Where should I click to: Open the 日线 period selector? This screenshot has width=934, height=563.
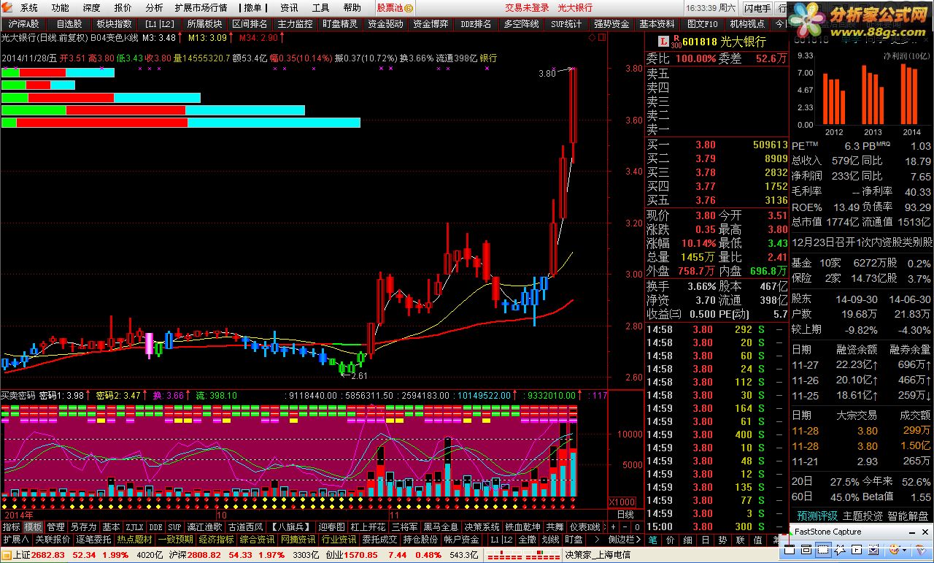click(625, 514)
